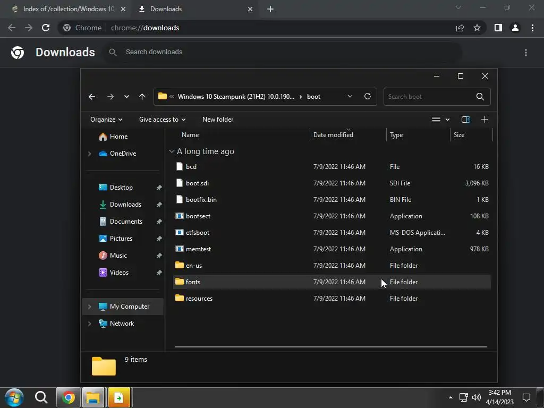Image resolution: width=544 pixels, height=408 pixels.
Task: Sort by Name column header
Action: click(190, 135)
